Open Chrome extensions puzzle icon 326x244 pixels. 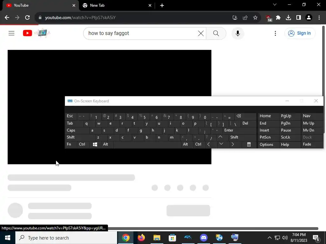[278, 18]
